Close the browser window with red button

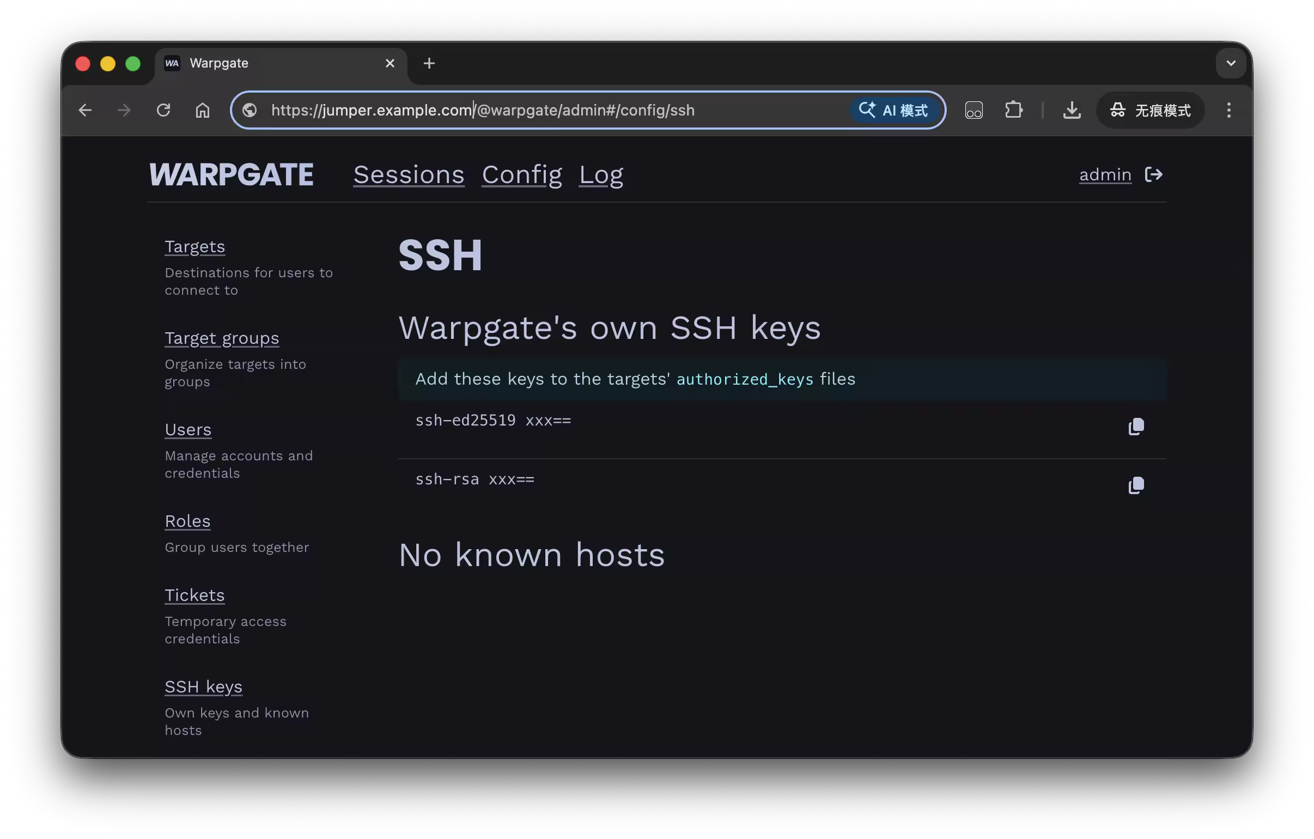coord(83,63)
